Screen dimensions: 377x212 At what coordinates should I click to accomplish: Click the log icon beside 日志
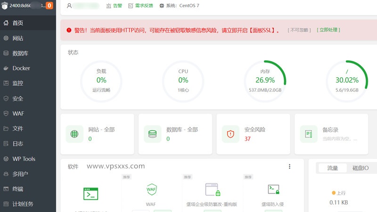[6, 144]
